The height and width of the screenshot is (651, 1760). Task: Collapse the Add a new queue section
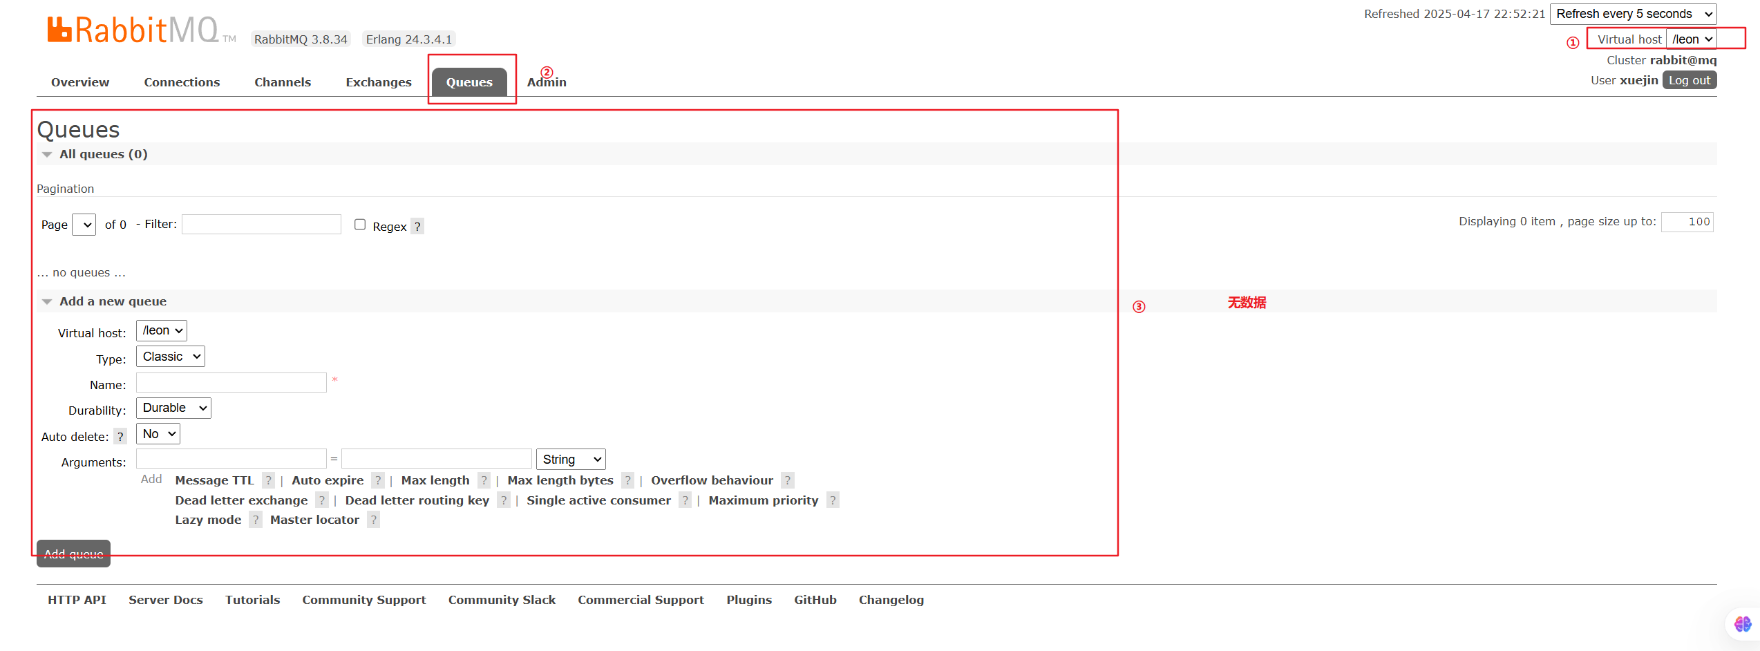pos(48,301)
